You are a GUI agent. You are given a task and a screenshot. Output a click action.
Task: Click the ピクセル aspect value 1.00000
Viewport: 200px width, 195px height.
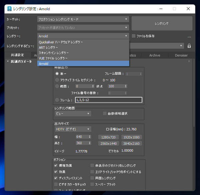point(127,150)
